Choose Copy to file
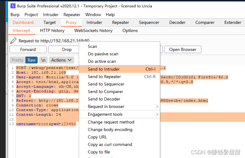The width and height of the screenshot is (245, 158). point(119,152)
